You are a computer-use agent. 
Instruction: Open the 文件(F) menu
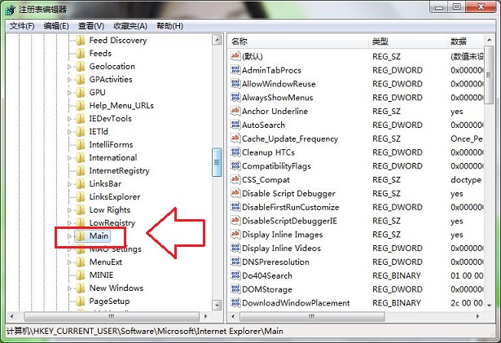[22, 26]
